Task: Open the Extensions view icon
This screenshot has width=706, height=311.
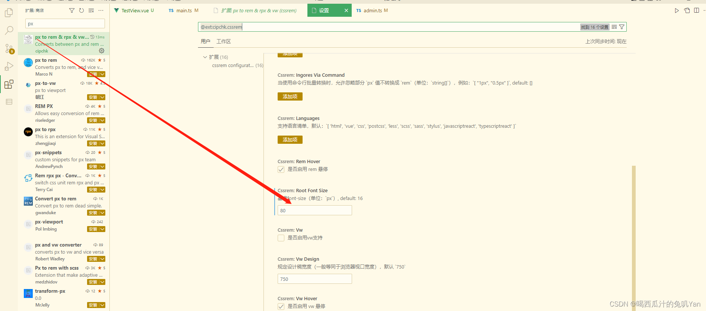Action: (x=9, y=84)
